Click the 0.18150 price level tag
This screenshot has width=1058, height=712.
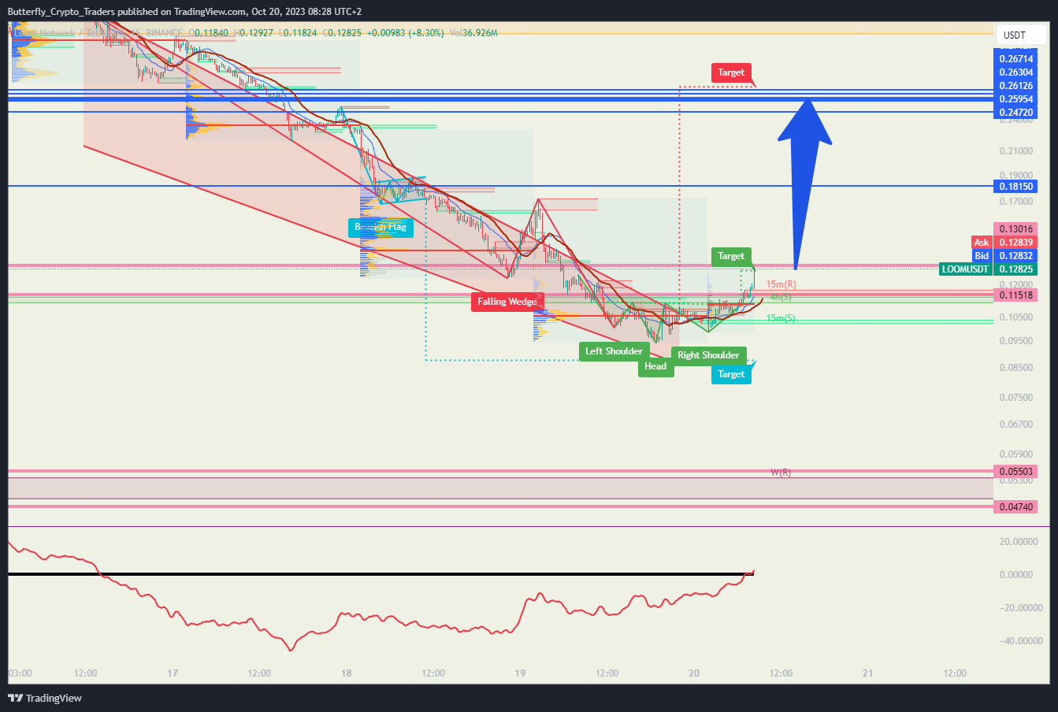point(1015,187)
